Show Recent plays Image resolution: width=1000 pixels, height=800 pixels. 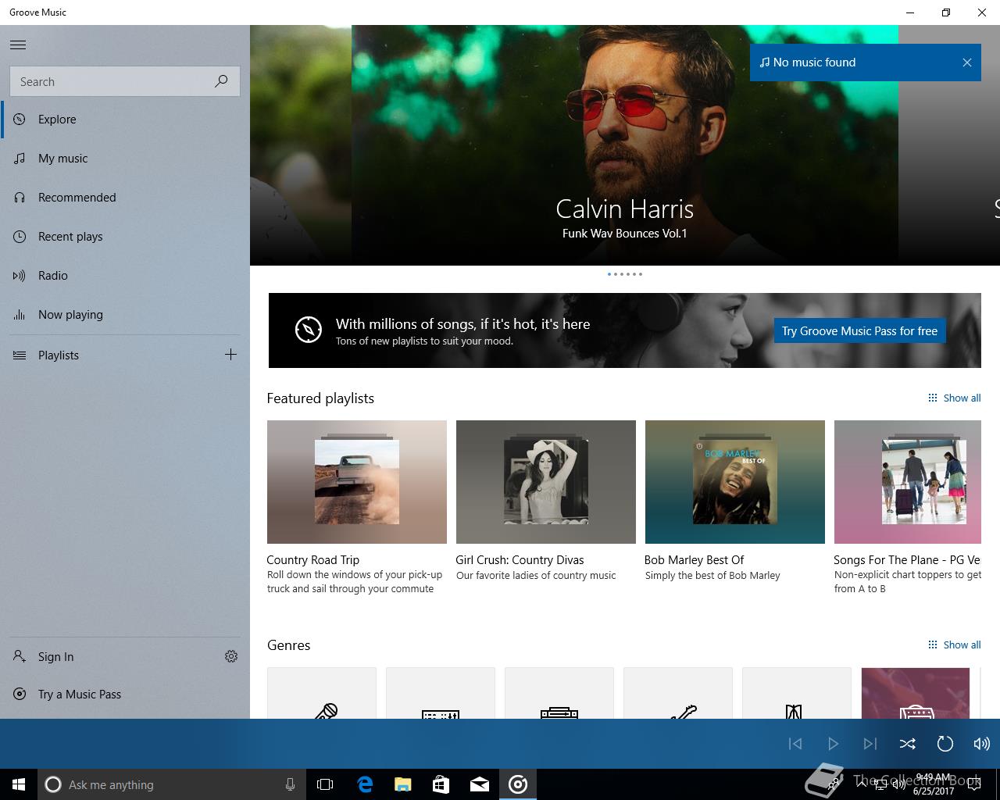(125, 237)
